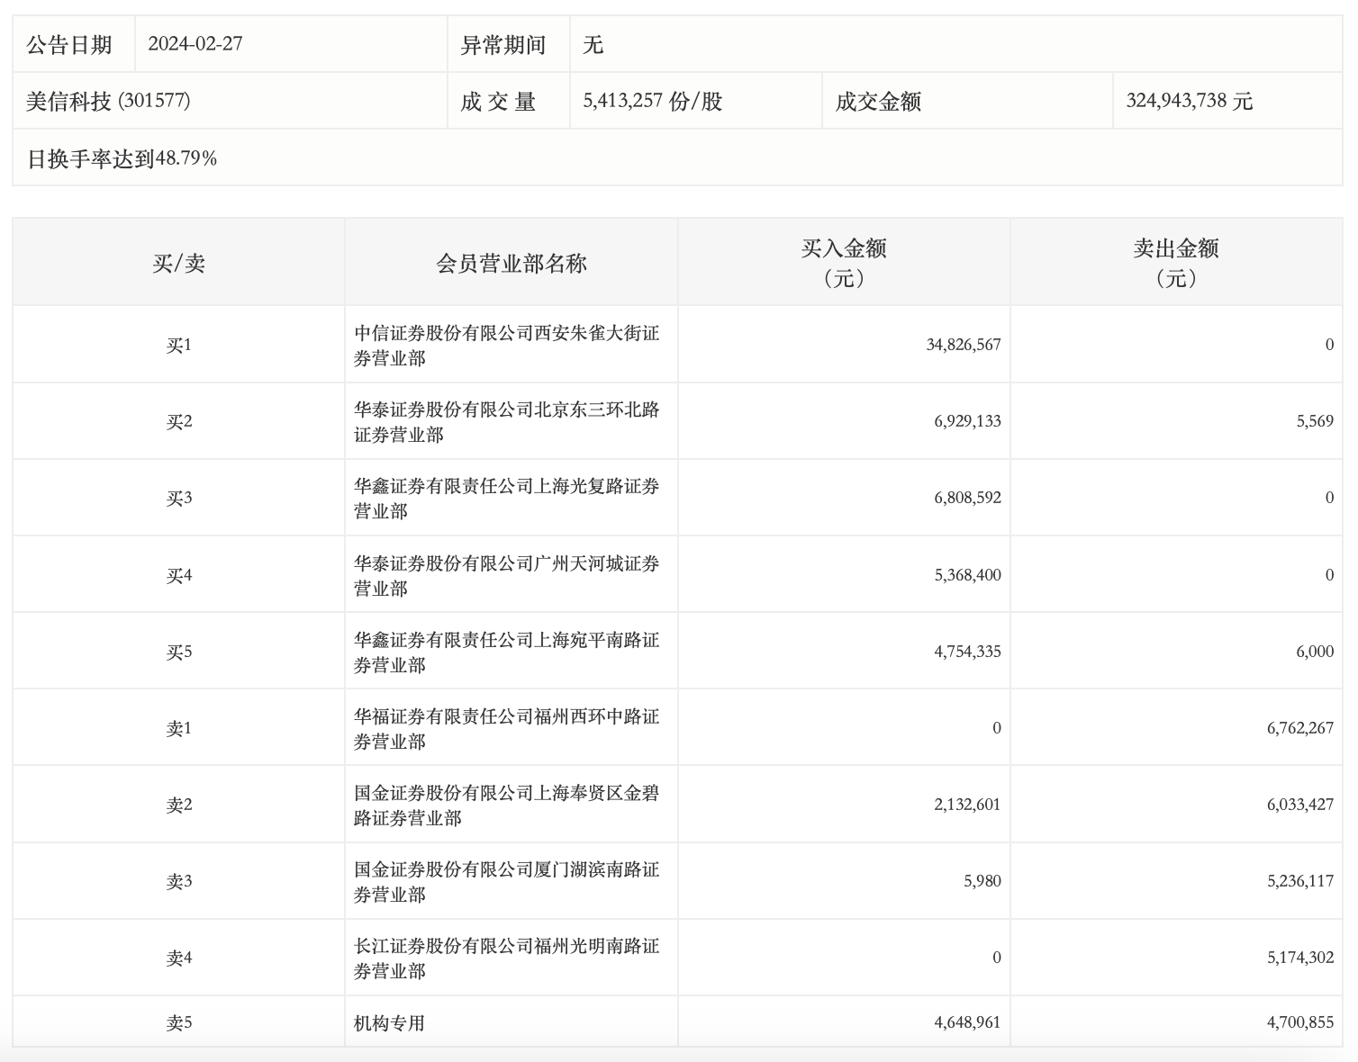Select stock name 美信科技 (301577)
Screen dimensions: 1358x1062
click(108, 101)
